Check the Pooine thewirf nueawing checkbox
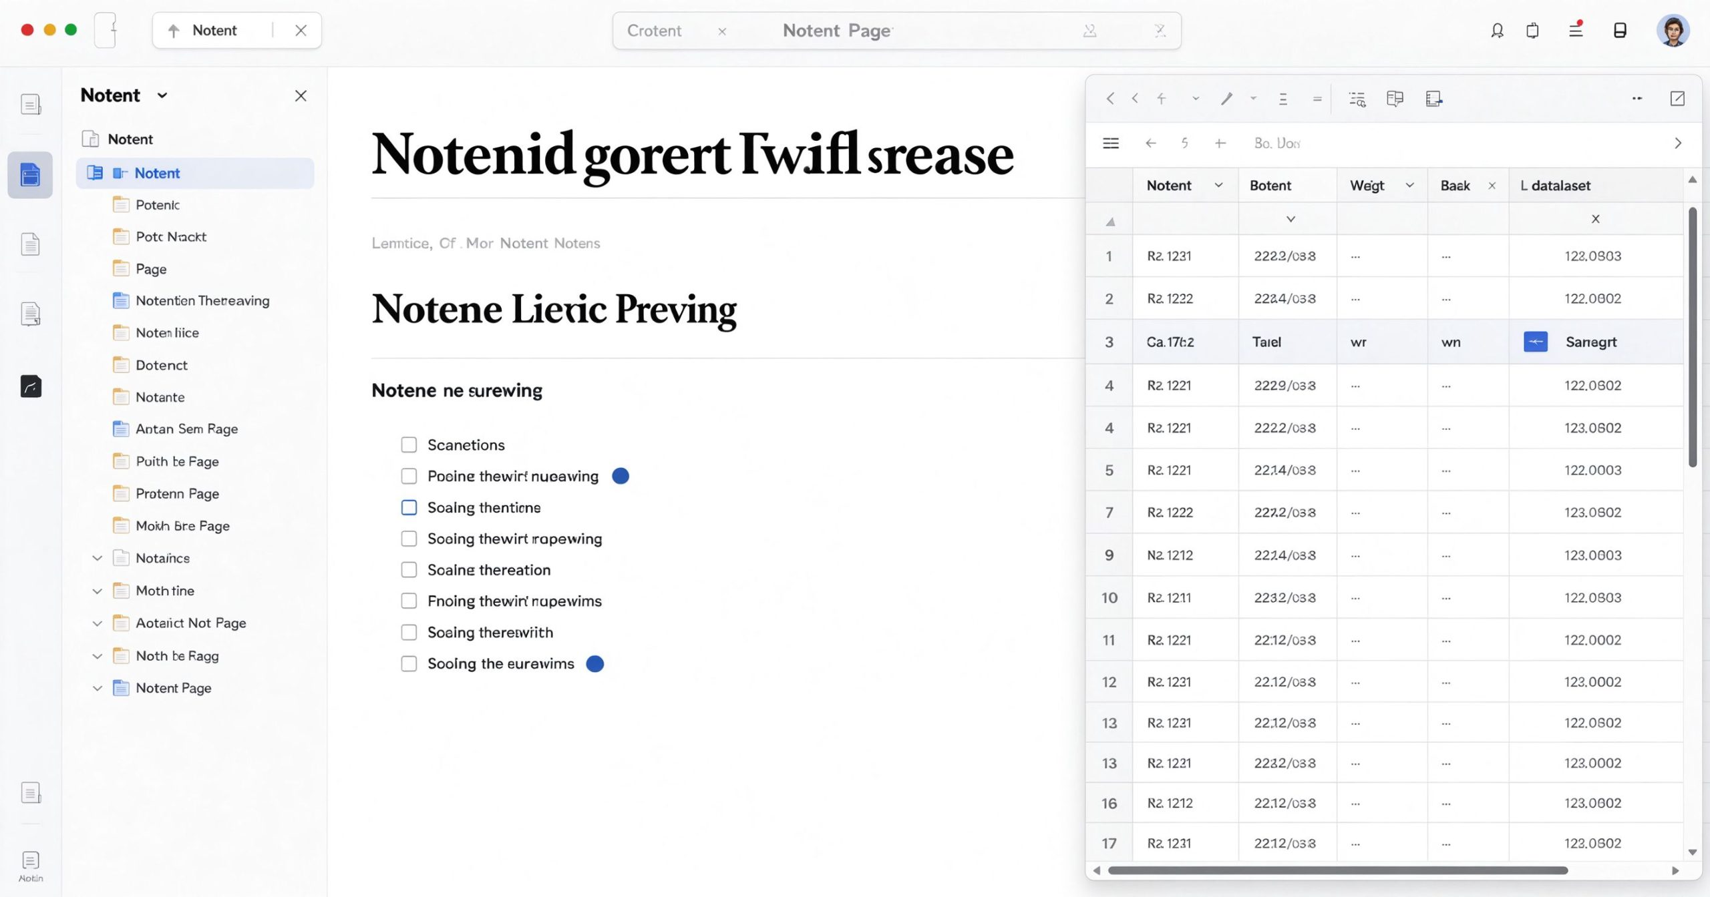Image resolution: width=1710 pixels, height=897 pixels. click(409, 476)
